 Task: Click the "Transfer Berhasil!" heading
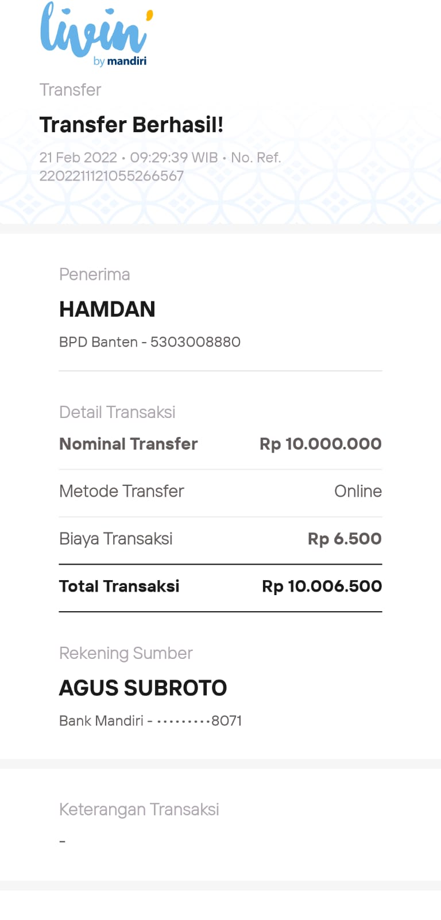coord(131,125)
